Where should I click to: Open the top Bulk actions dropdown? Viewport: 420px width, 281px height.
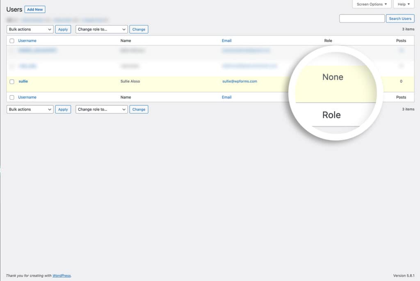tap(30, 29)
